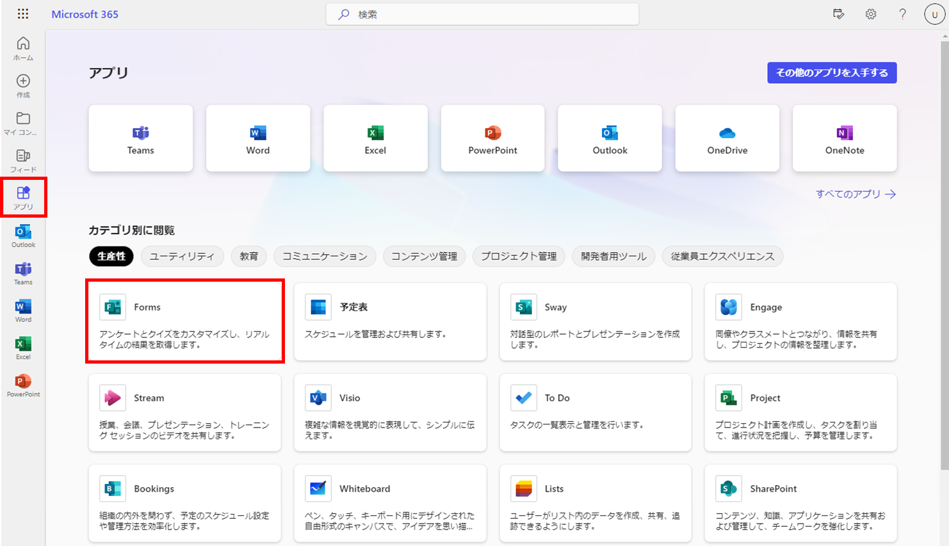
Task: Launch PowerPoint from the left sidebar
Action: pos(23,385)
